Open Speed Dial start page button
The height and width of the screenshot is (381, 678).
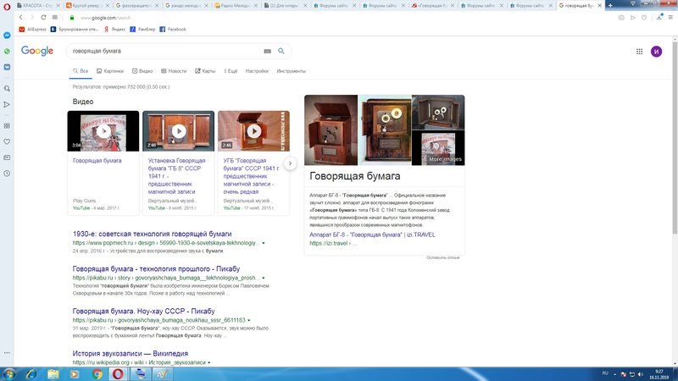click(55, 17)
